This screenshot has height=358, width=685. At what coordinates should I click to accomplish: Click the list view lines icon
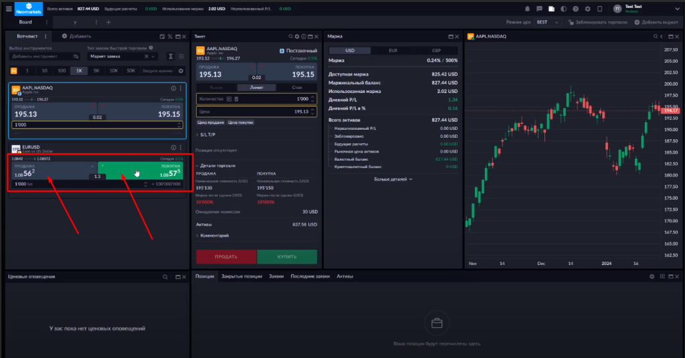point(181,56)
